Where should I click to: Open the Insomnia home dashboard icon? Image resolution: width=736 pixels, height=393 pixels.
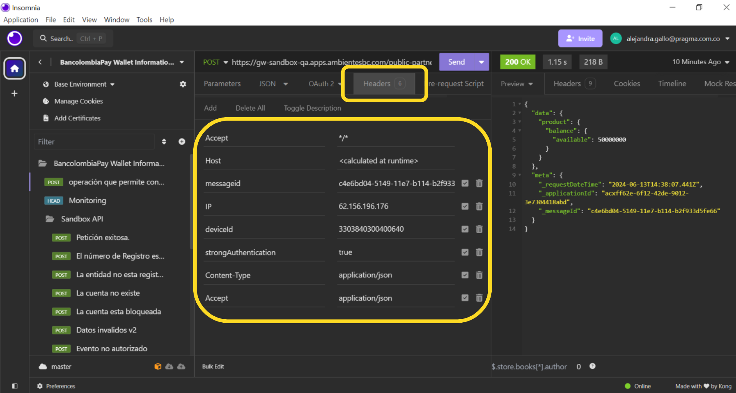(x=15, y=68)
